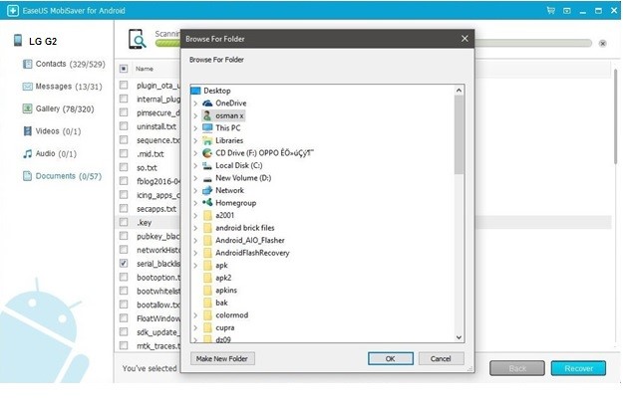
Task: Click the a2001 folder icon
Action: point(207,215)
